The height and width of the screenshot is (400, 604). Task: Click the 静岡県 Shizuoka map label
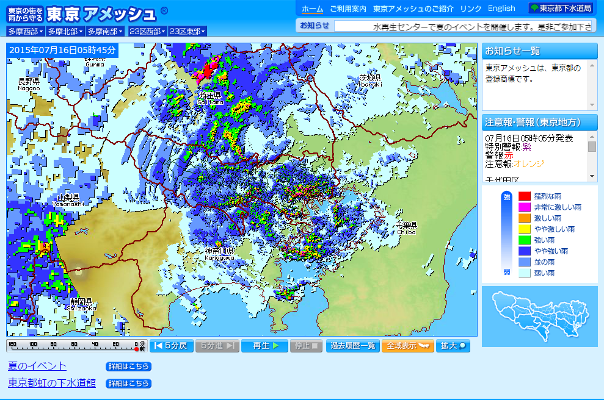click(81, 304)
